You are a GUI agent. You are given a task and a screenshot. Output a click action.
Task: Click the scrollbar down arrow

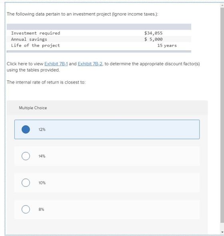[222, 232]
